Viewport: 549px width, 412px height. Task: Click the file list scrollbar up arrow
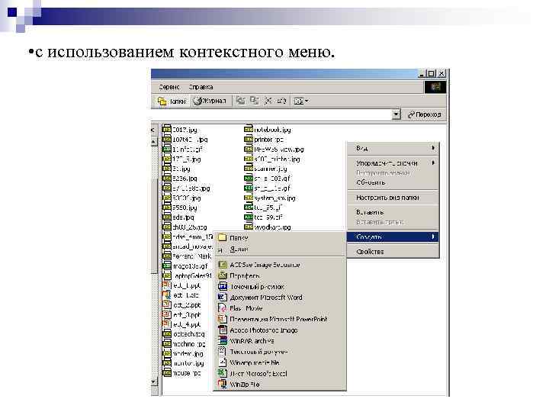click(154, 142)
